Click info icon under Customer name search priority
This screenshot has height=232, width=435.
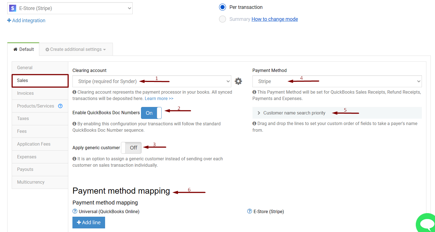(x=254, y=123)
